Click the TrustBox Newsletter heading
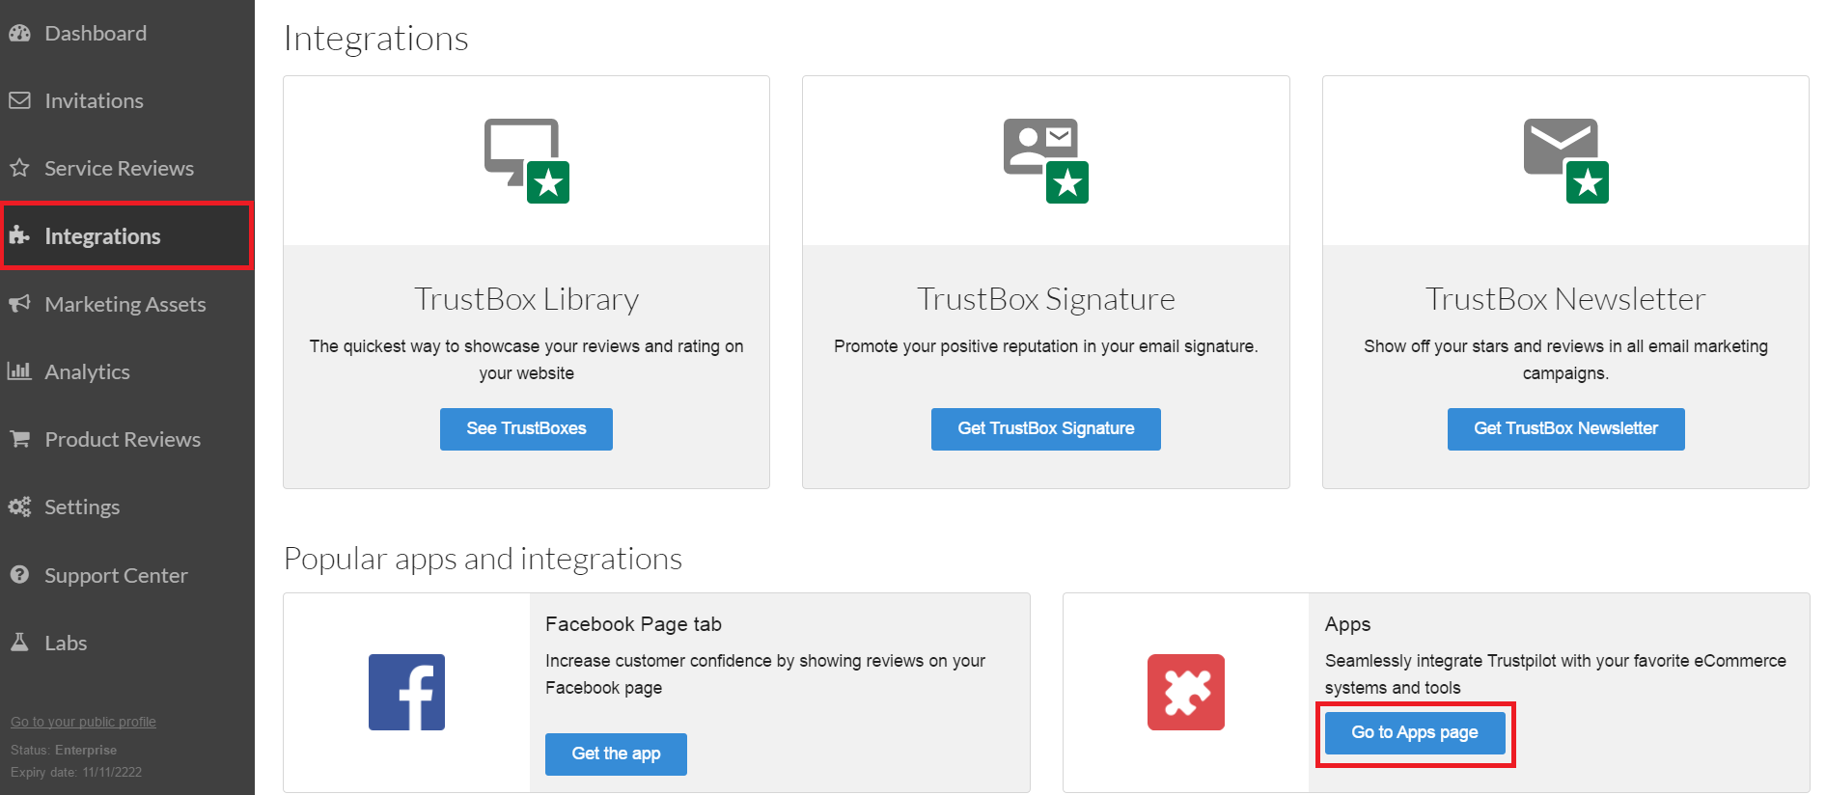 [x=1565, y=299]
